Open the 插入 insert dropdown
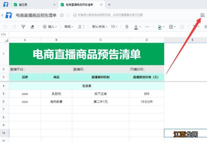This screenshot has height=142, width=207. (x=50, y=27)
